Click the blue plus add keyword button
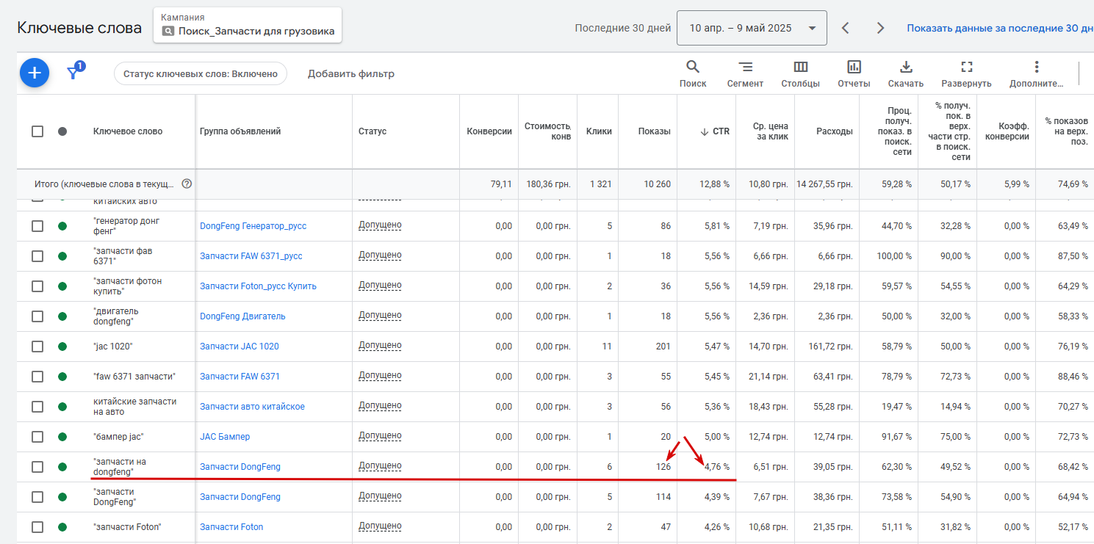Viewport: 1094px width, 544px height. 35,73
